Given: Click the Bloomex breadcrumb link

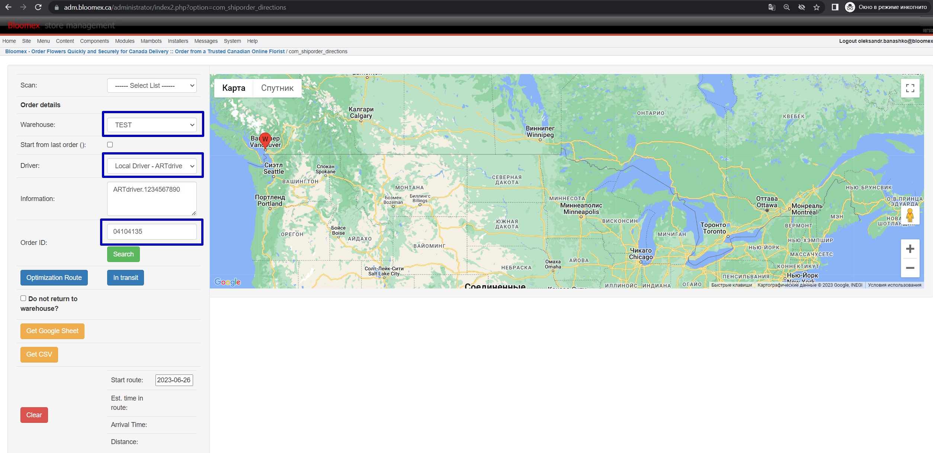Looking at the screenshot, I should pyautogui.click(x=145, y=51).
